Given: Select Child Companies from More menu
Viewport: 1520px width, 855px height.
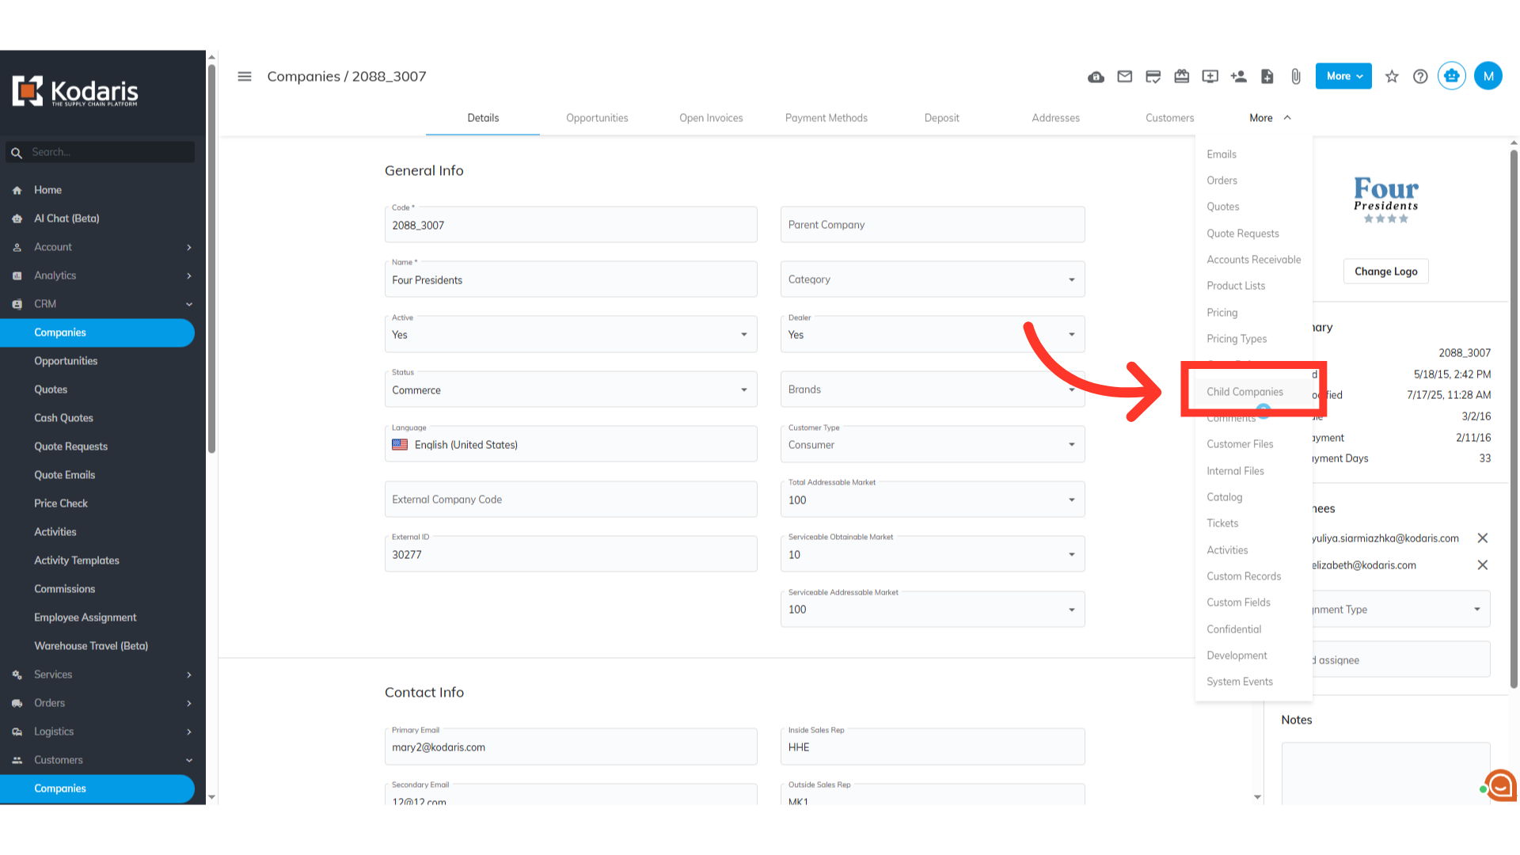Looking at the screenshot, I should pos(1244,392).
